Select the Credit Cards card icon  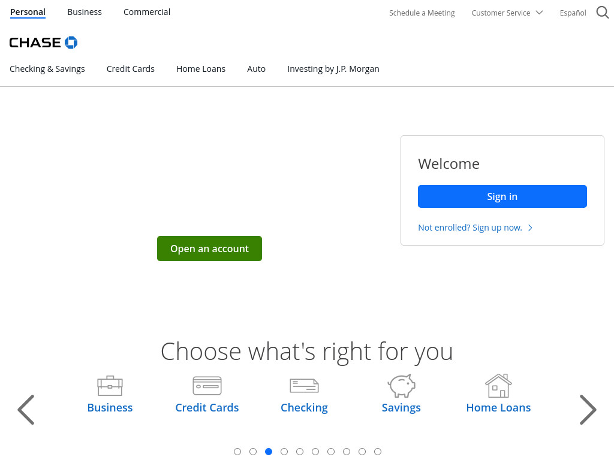pyautogui.click(x=207, y=386)
